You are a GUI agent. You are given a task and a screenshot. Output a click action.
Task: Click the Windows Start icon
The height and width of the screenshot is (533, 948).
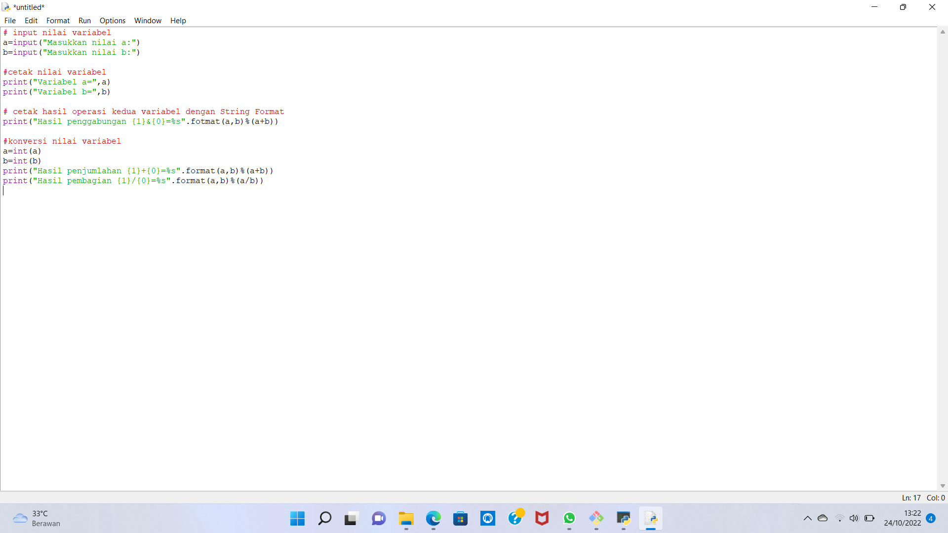[x=297, y=518]
